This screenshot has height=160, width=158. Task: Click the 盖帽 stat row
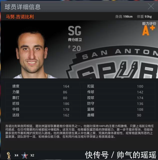pos(117,115)
